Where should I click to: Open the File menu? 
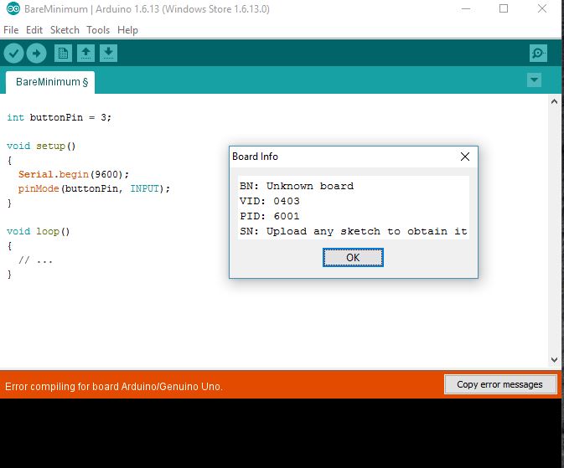coord(11,30)
